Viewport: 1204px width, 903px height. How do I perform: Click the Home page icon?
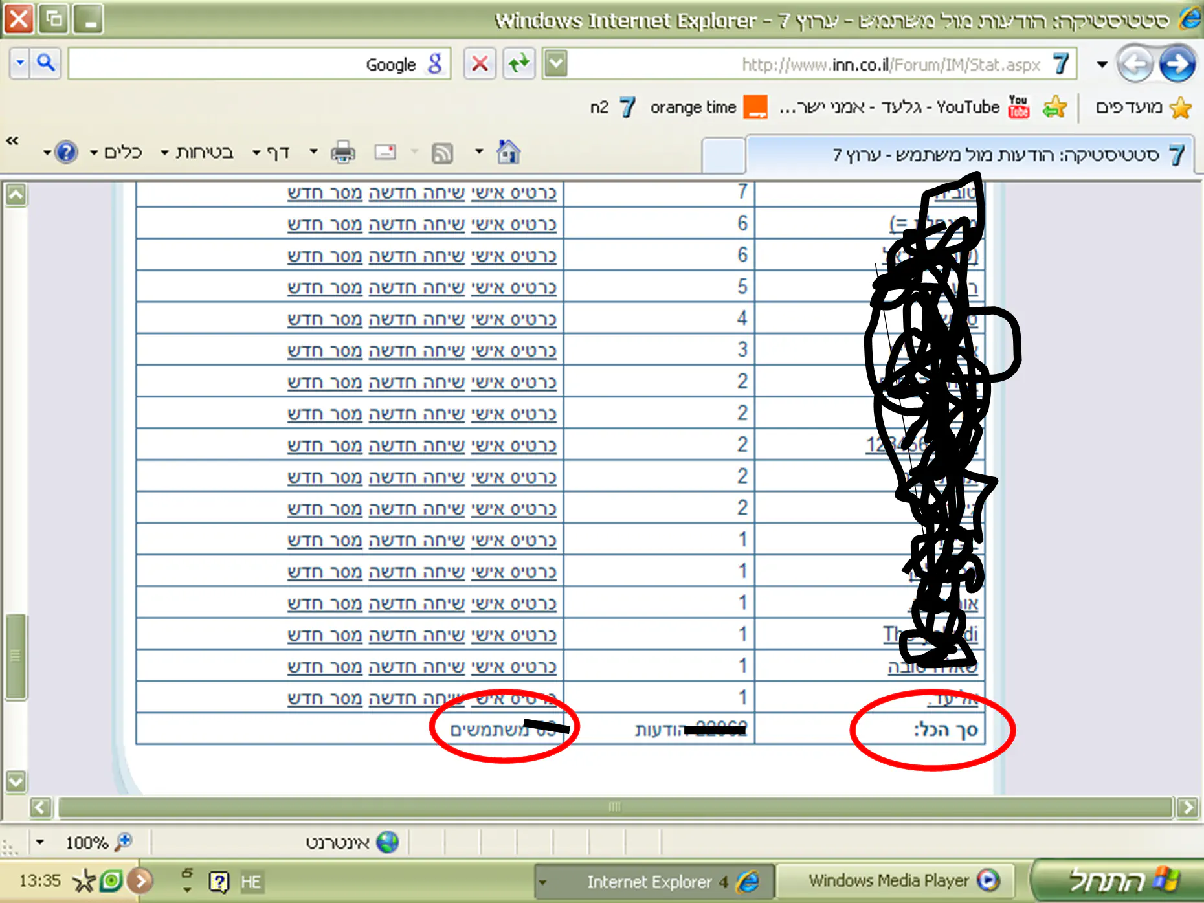(x=507, y=152)
